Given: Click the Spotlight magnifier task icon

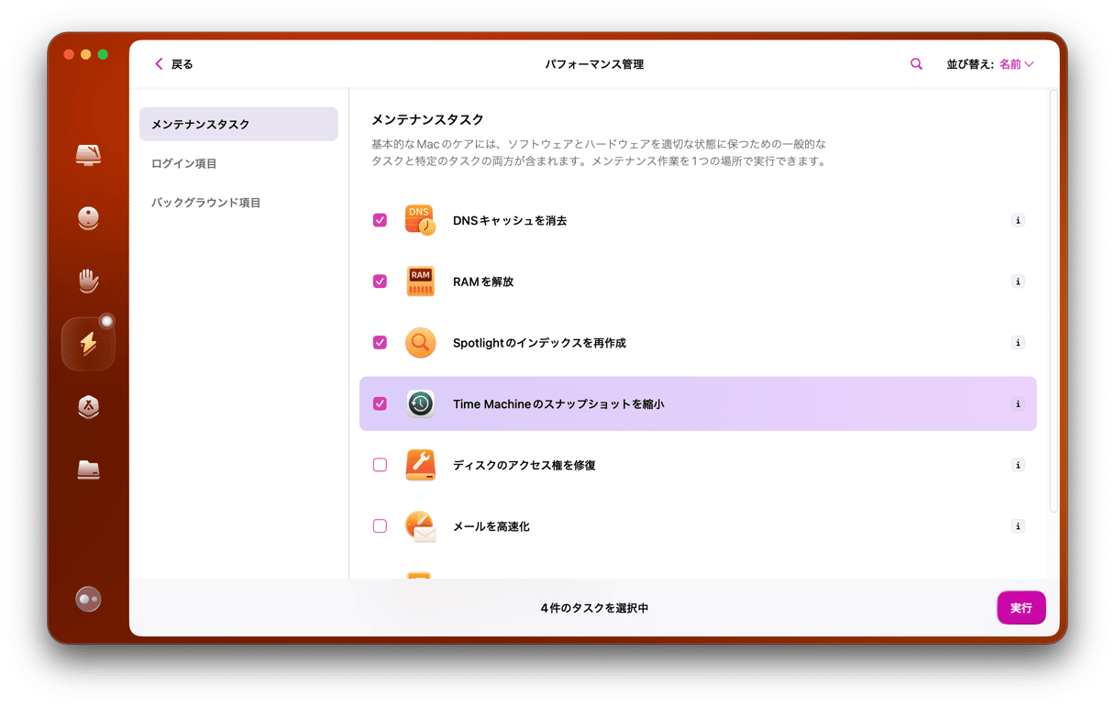Looking at the screenshot, I should [x=420, y=343].
